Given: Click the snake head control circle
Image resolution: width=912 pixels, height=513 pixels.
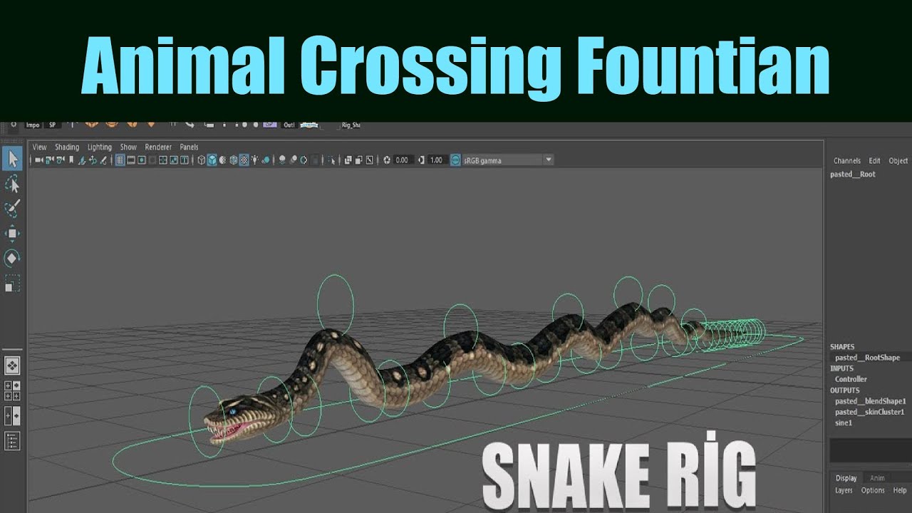Looking at the screenshot, I should (206, 422).
